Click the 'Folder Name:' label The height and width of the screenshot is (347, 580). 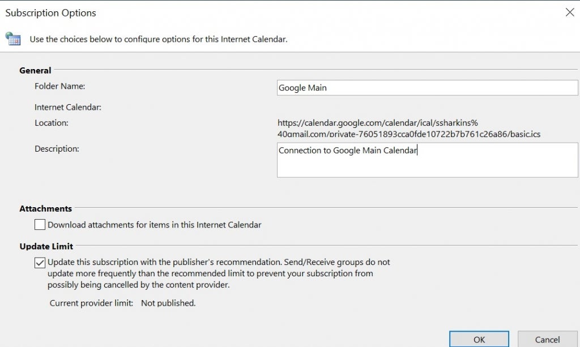pyautogui.click(x=60, y=86)
